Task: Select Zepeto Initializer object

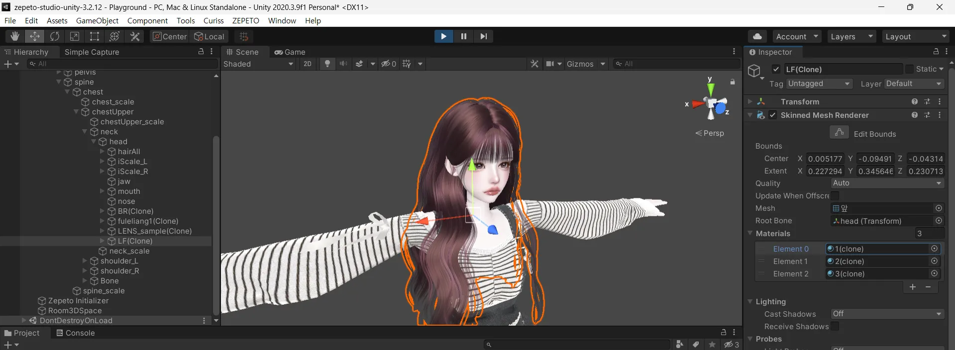Action: click(x=78, y=301)
